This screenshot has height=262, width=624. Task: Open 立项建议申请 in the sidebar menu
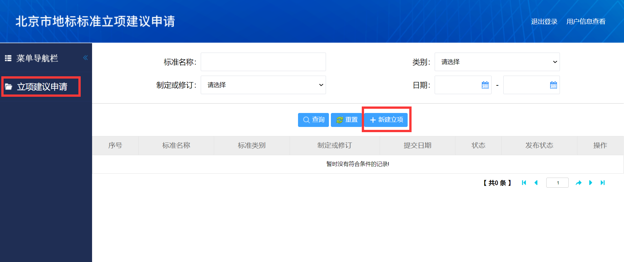(x=42, y=87)
